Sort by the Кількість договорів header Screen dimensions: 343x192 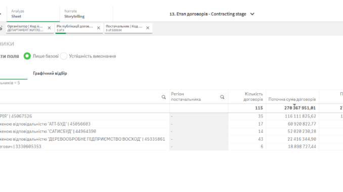(x=253, y=97)
